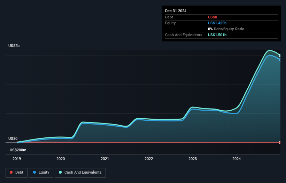
Task: Toggle the Equity legend button
Action: [x=41, y=173]
